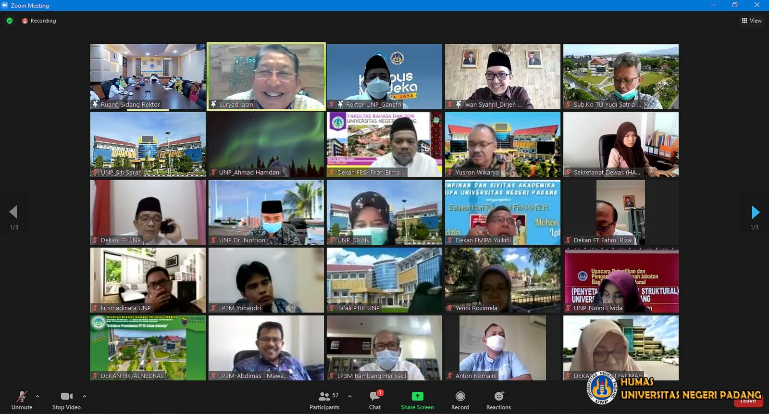The height and width of the screenshot is (414, 769).
Task: Click the green encryption shield icon
Action: click(10, 21)
